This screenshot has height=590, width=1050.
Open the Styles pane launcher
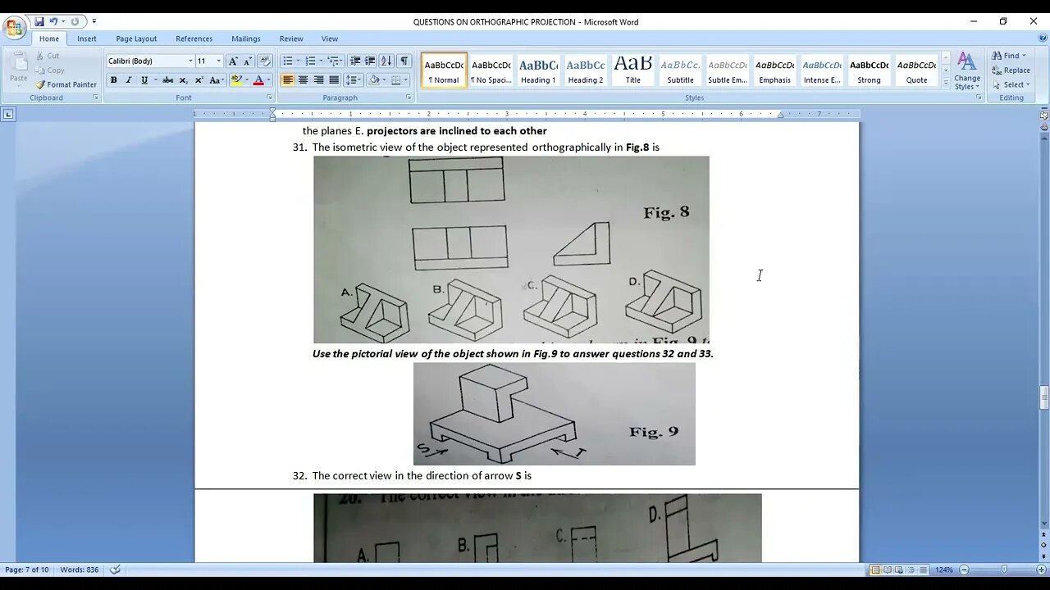979,98
